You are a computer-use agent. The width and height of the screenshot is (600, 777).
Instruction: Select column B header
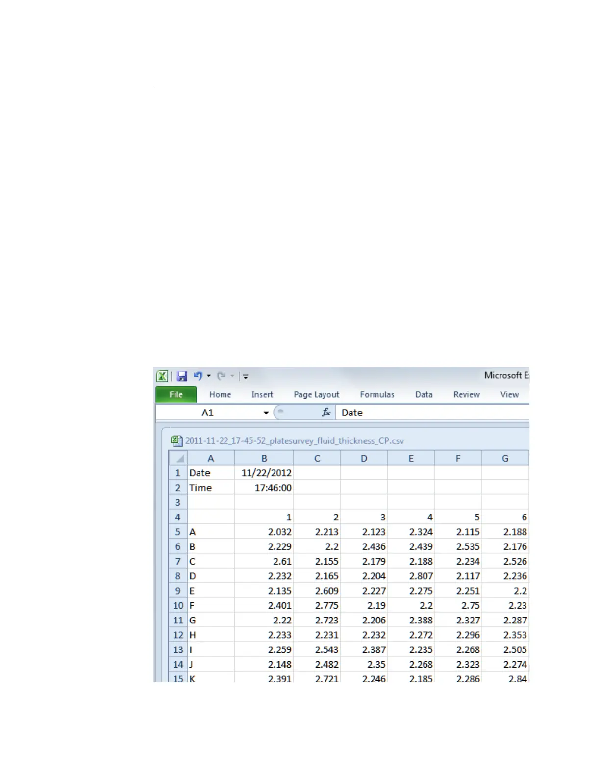tap(264, 458)
